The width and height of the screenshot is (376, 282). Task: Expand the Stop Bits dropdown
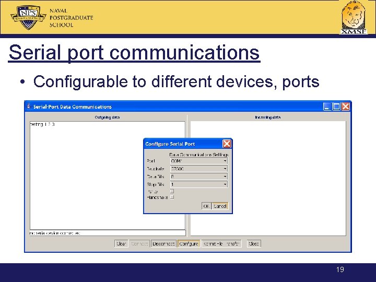(x=199, y=184)
